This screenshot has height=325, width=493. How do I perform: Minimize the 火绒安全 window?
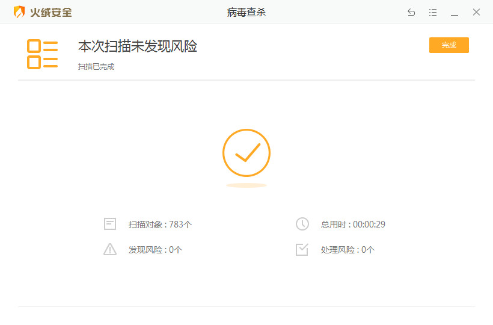pos(455,14)
